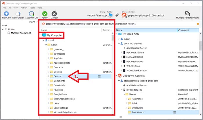Expand the MyCloudPR4100 device

[121, 62]
